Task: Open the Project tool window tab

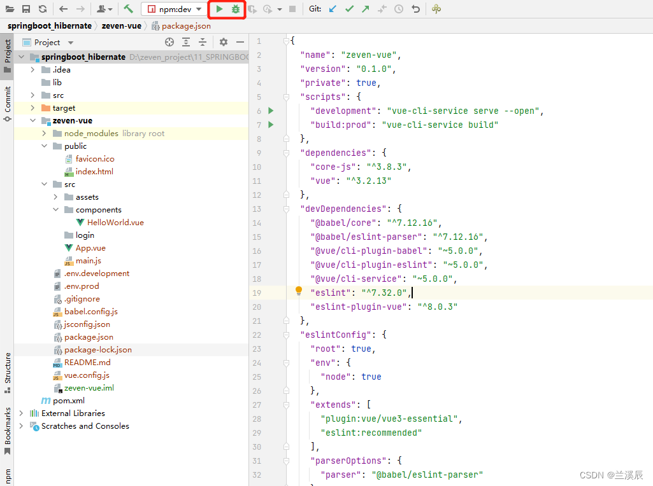Action: (x=7, y=56)
